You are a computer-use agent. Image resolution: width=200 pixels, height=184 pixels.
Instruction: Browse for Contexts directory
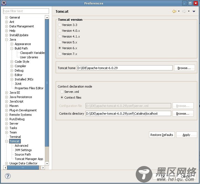[x=183, y=114]
